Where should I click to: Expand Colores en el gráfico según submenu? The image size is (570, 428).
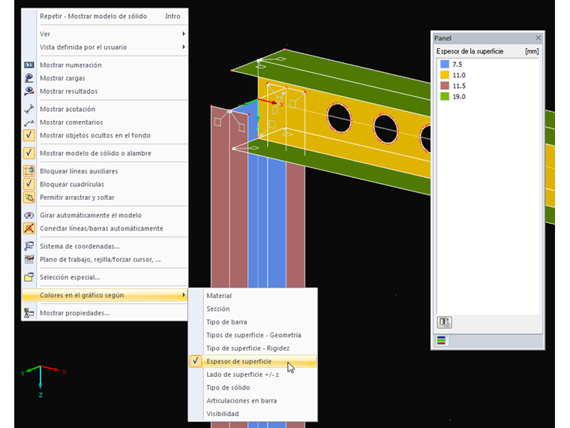[x=105, y=295]
